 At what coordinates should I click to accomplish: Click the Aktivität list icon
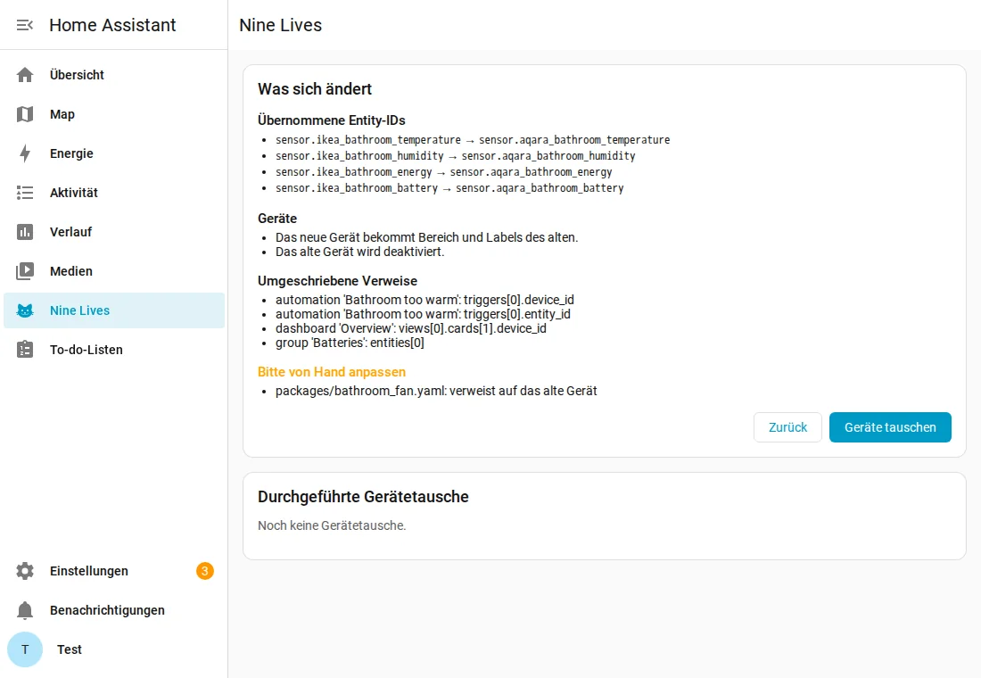click(25, 193)
